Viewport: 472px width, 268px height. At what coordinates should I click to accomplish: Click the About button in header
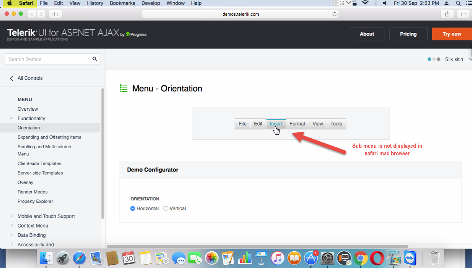pos(367,34)
